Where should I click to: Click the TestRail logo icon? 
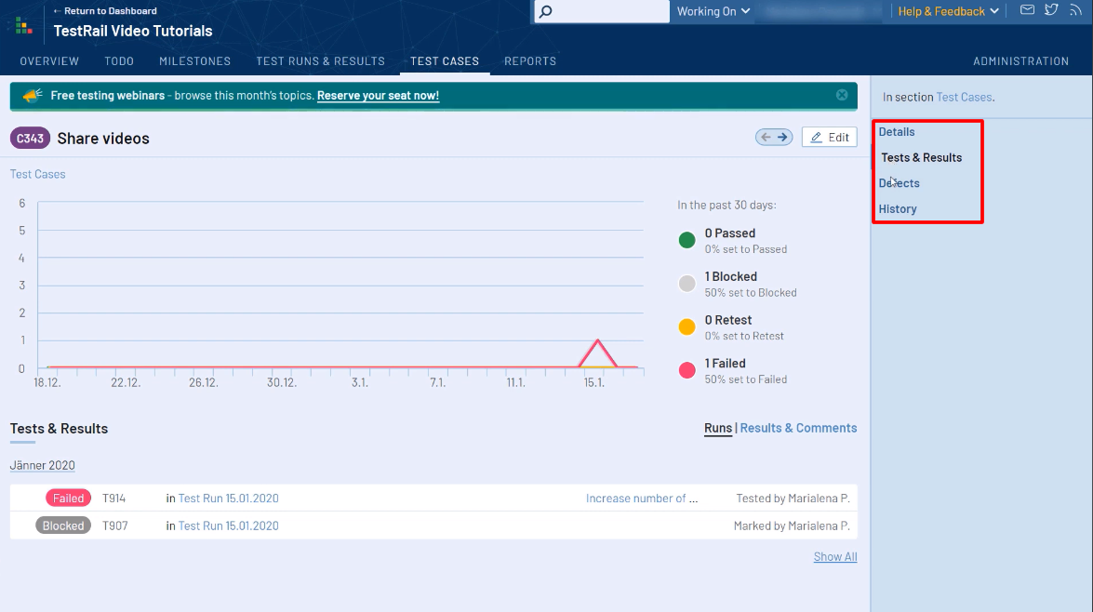(x=24, y=25)
